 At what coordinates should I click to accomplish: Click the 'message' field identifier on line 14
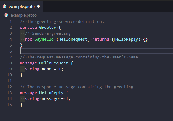pos(50,99)
